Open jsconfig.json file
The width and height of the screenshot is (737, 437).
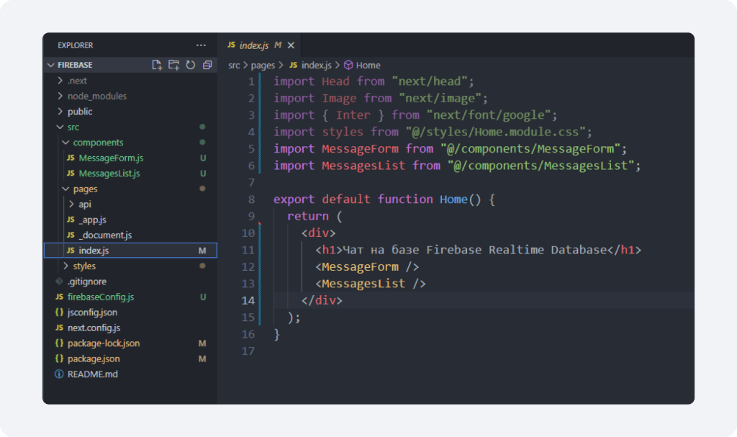92,312
